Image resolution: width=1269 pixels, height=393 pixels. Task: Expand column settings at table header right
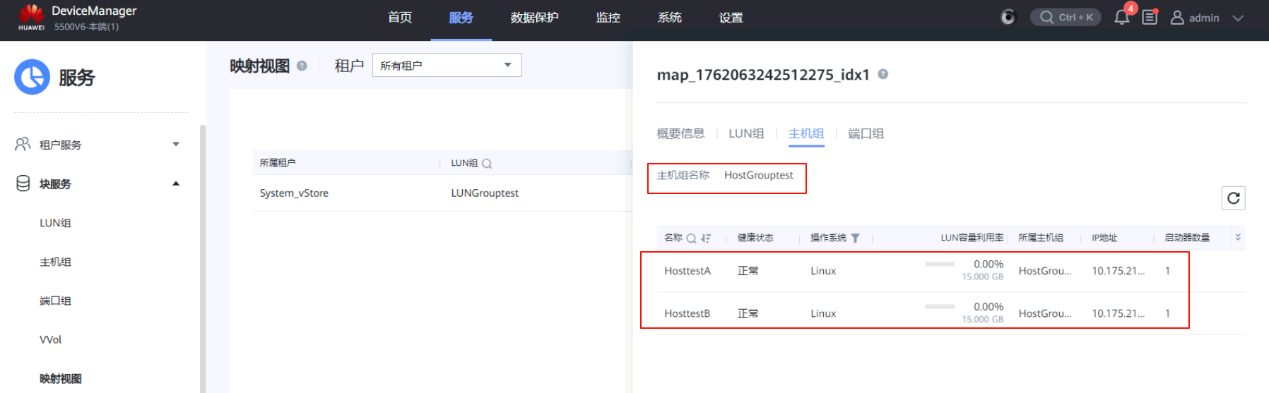click(x=1238, y=238)
